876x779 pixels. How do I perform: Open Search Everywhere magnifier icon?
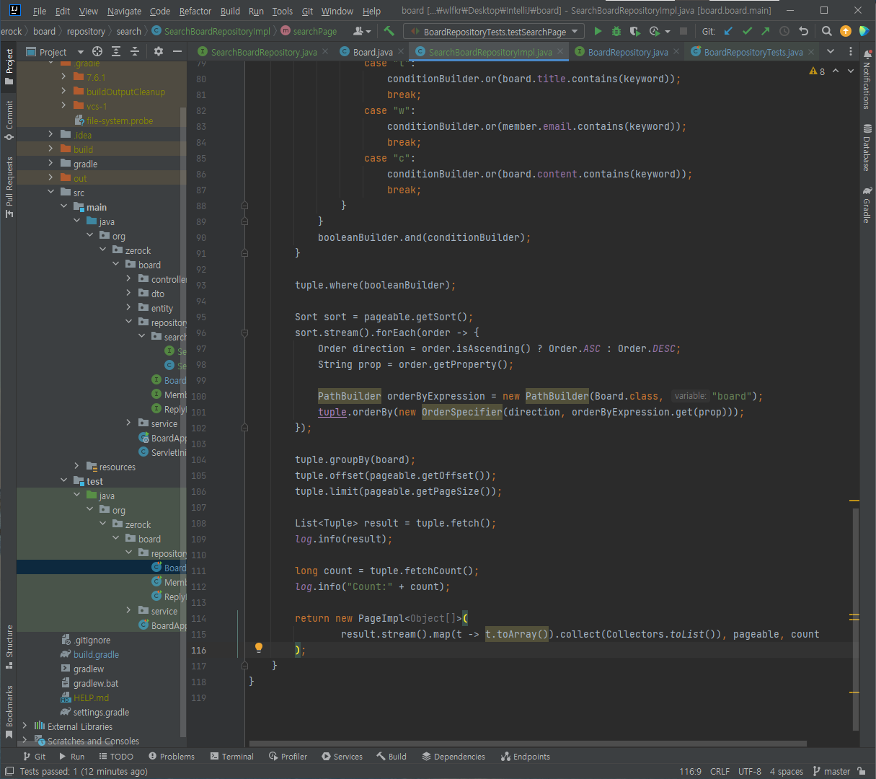827,31
